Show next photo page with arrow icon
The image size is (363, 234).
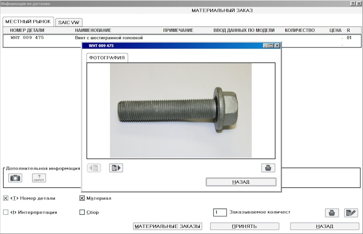click(116, 167)
